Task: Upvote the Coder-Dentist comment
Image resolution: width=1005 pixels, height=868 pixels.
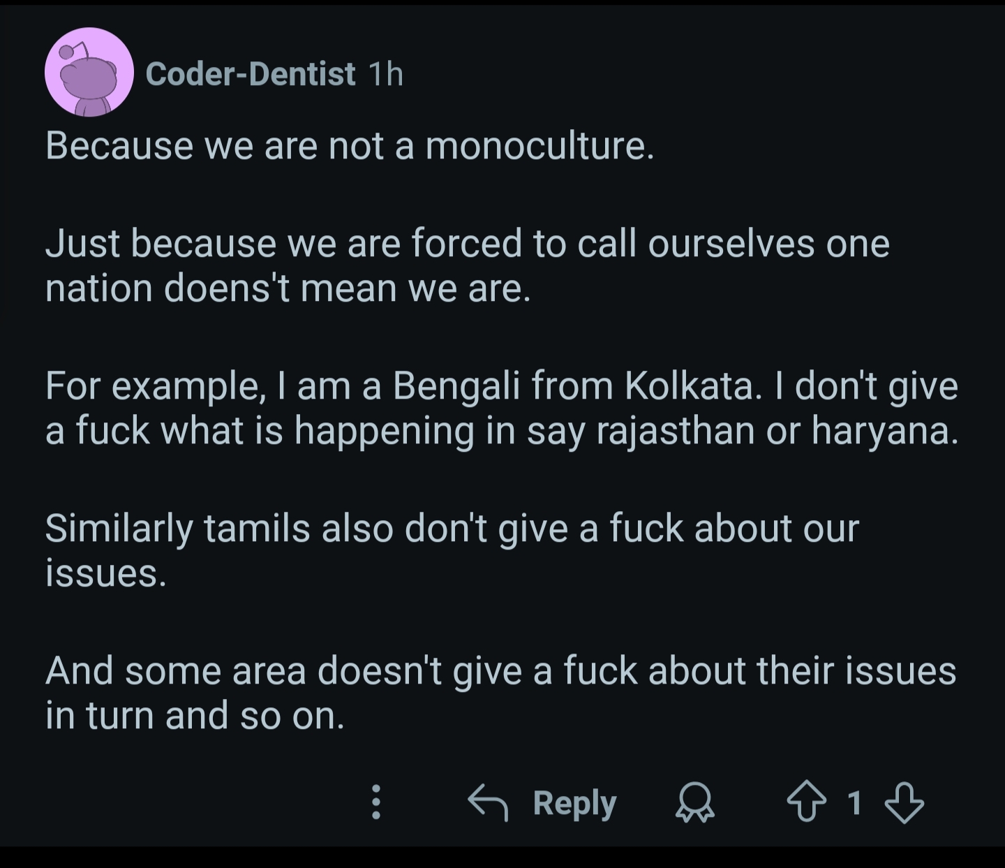Action: (x=807, y=802)
